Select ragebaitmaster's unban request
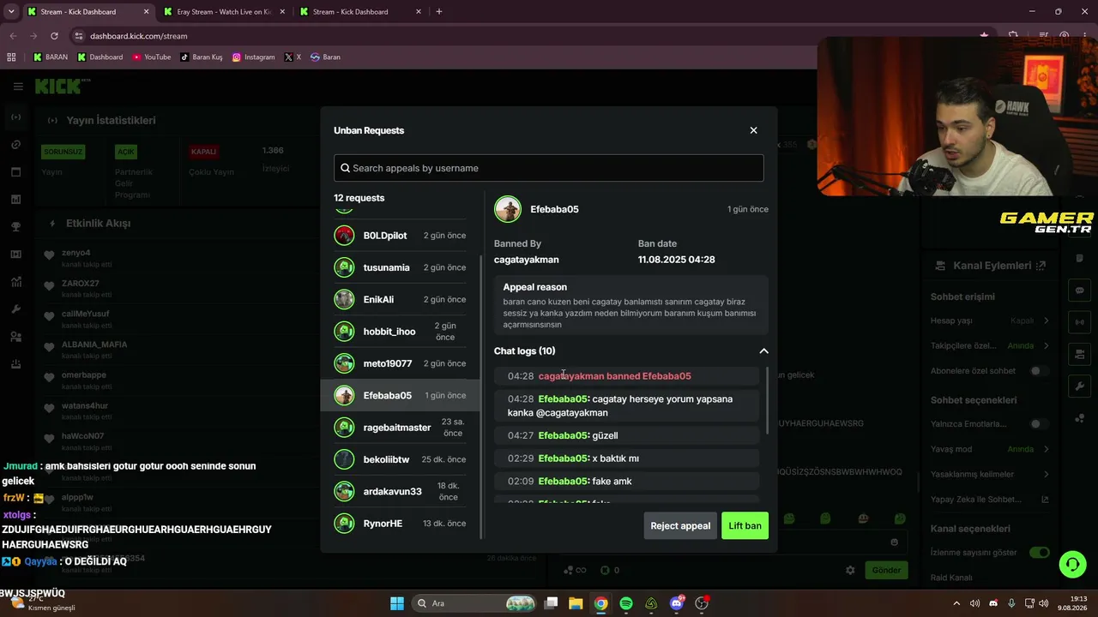The width and height of the screenshot is (1098, 617). coord(400,427)
